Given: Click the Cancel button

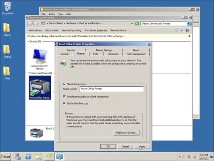Looking at the screenshot, I should [125, 146].
